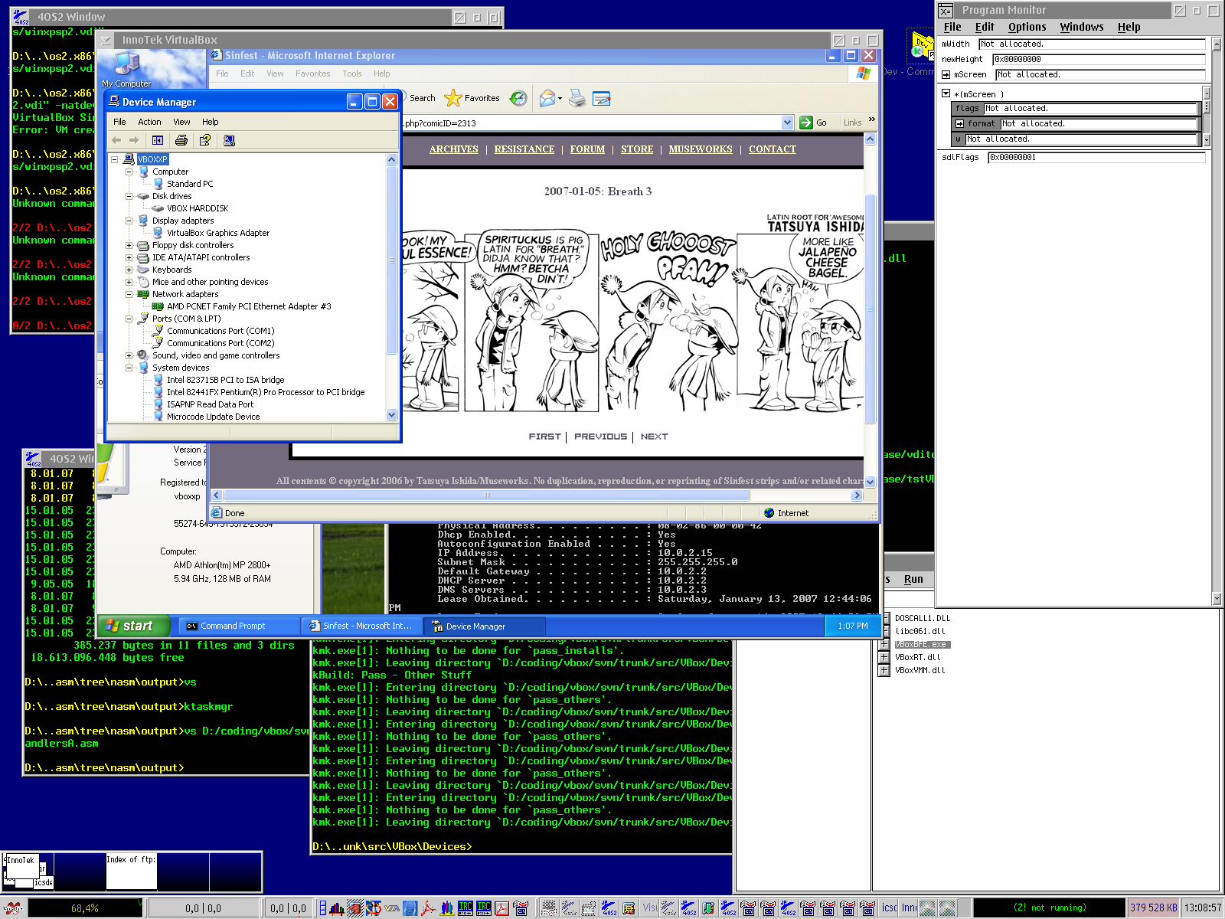The width and height of the screenshot is (1225, 919).
Task: Expand the Keyboards node in Device Manager
Action: [129, 270]
